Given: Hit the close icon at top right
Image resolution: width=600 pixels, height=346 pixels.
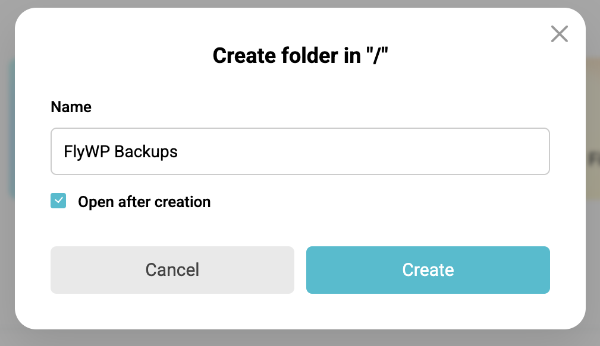Looking at the screenshot, I should [x=559, y=34].
